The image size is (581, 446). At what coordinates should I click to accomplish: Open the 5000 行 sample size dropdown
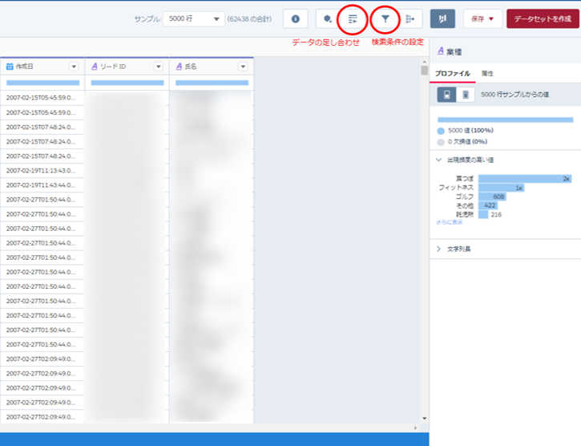pyautogui.click(x=194, y=18)
